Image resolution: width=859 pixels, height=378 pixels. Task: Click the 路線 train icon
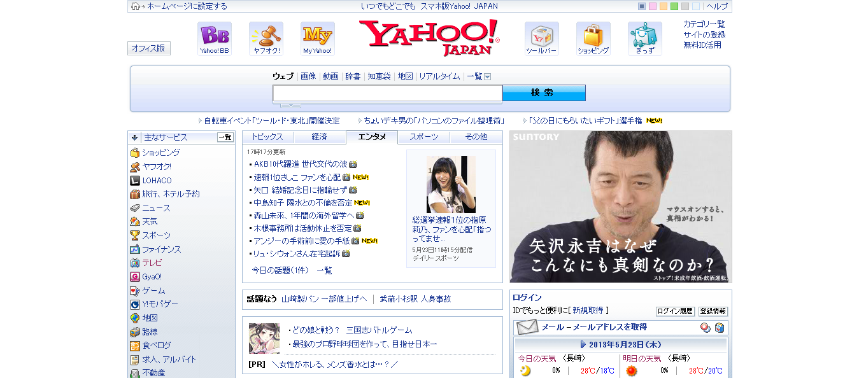coord(135,332)
